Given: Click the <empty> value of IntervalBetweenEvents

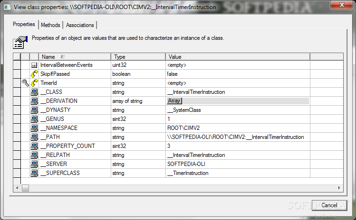Looking at the screenshot, I should (177, 65).
